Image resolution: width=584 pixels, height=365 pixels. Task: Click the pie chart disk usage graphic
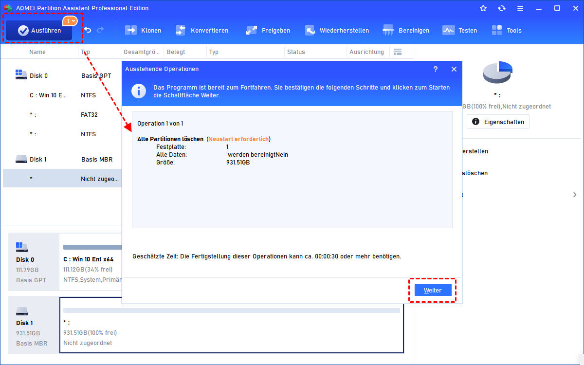[497, 73]
